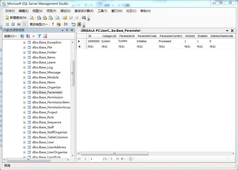Open the 编辑(E) menu
Viewport: 238px width, 170px height.
click(x=24, y=11)
